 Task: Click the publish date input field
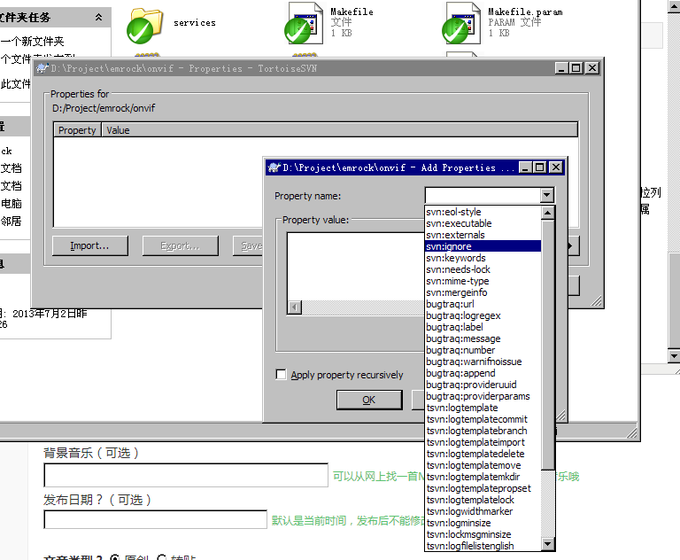coord(155,519)
